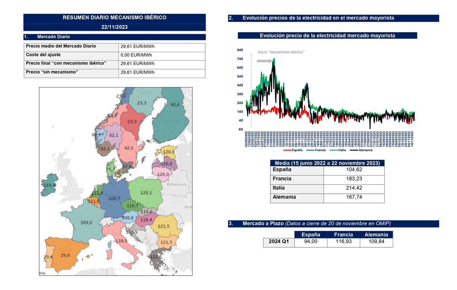Select the chart title "Evolución precio de la electricidad mercado mayorista"
Viewport: 457px width, 290px height.
click(327, 35)
